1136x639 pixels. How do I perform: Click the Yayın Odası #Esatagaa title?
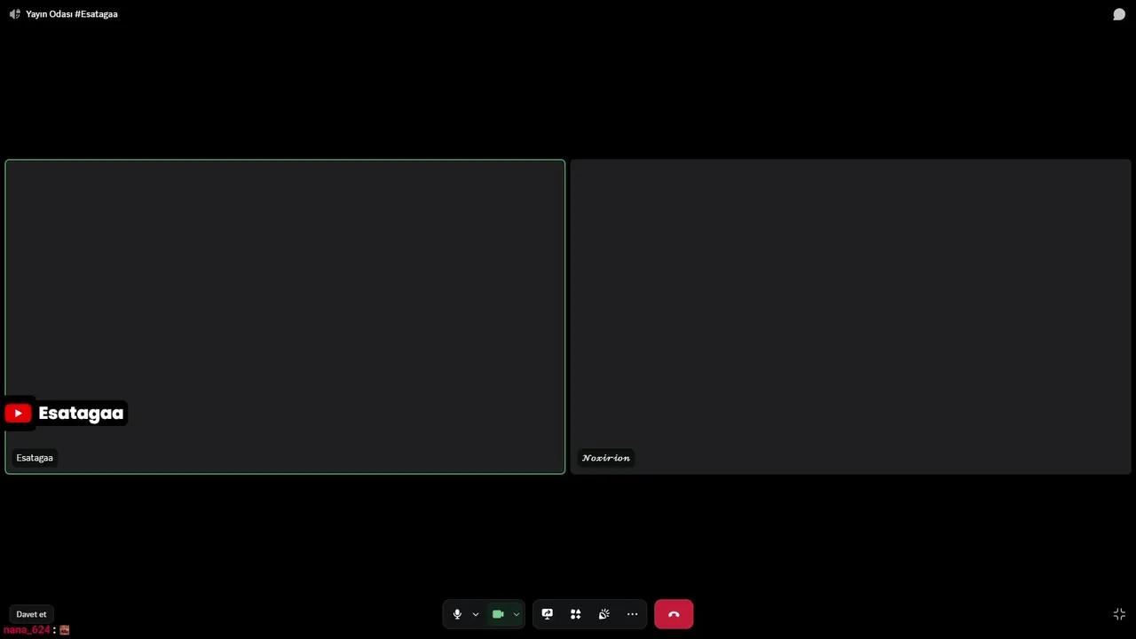[x=72, y=14]
